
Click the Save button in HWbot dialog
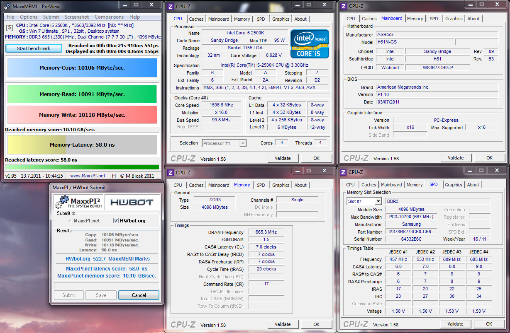pyautogui.click(x=101, y=295)
